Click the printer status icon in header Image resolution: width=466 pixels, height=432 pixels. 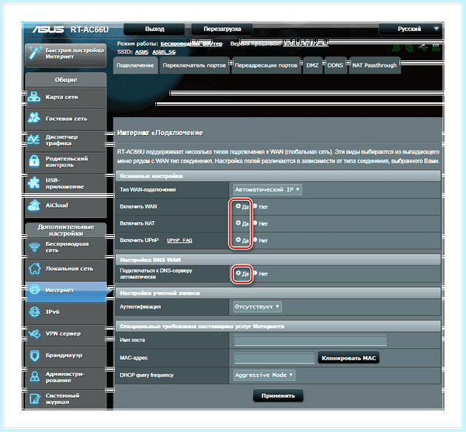tap(436, 47)
